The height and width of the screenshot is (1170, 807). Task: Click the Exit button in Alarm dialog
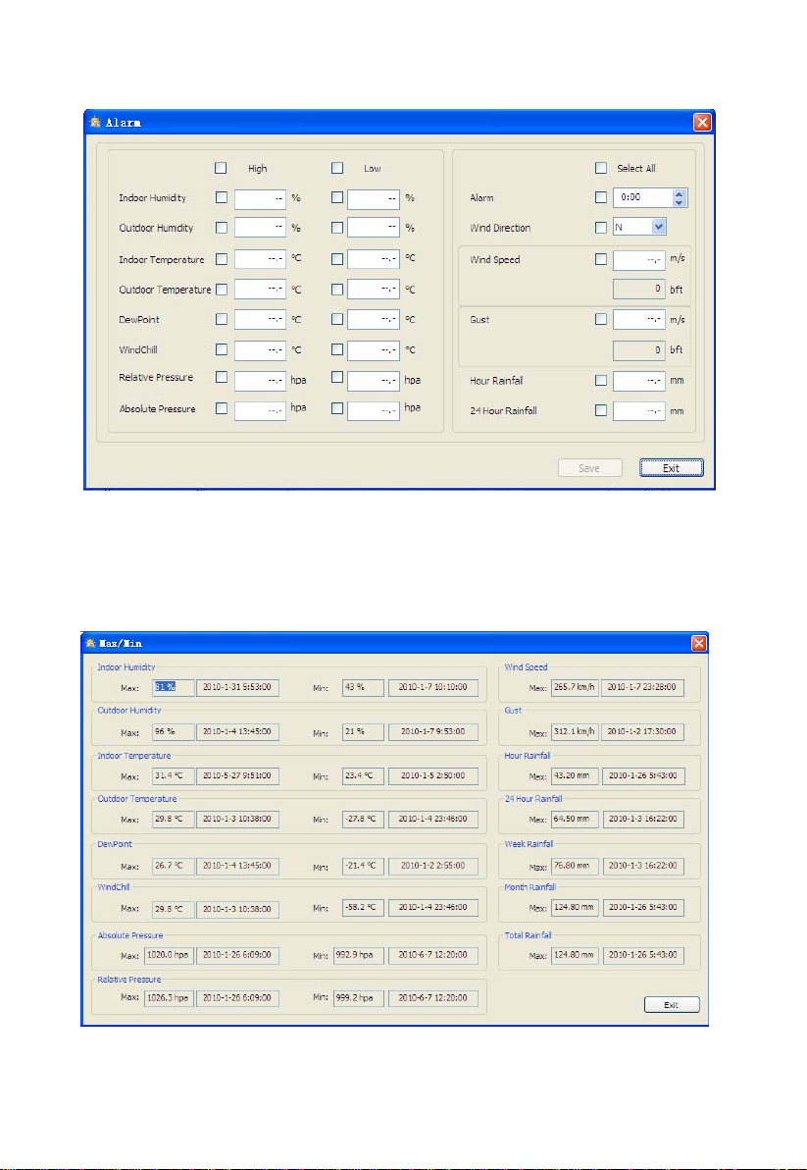click(672, 468)
